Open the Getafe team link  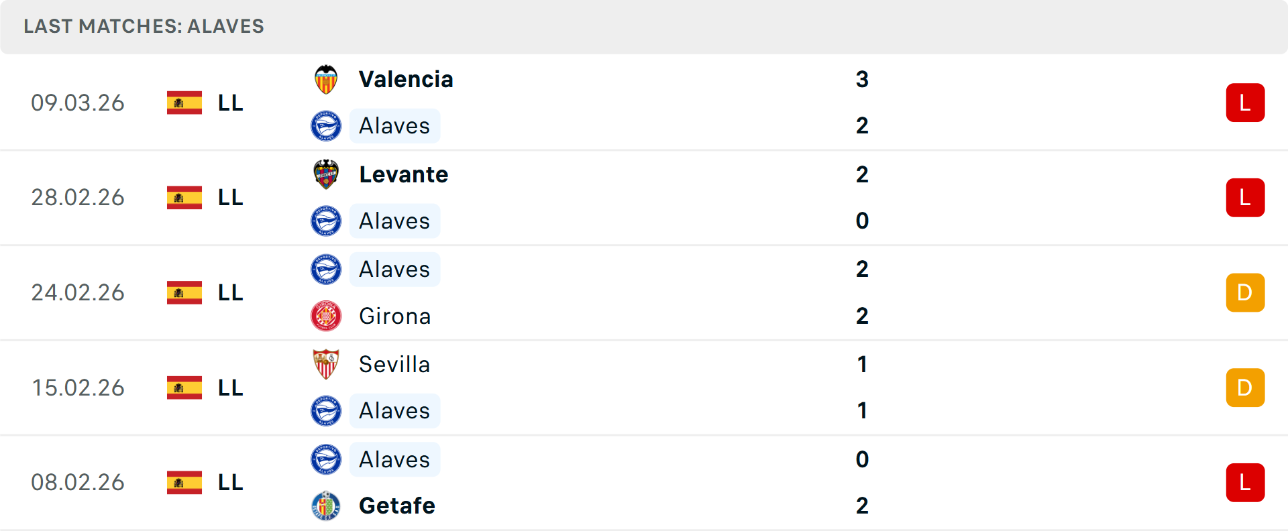(396, 506)
